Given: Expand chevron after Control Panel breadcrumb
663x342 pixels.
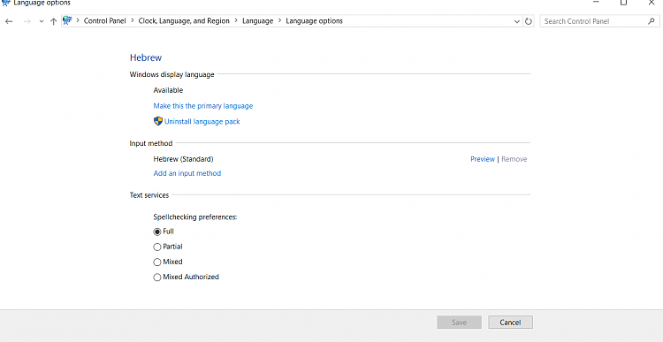Looking at the screenshot, I should [133, 20].
